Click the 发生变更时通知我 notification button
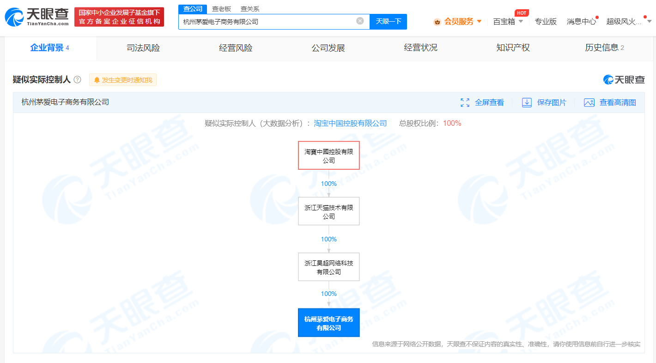Viewport: 656px width, 363px height. pos(123,80)
